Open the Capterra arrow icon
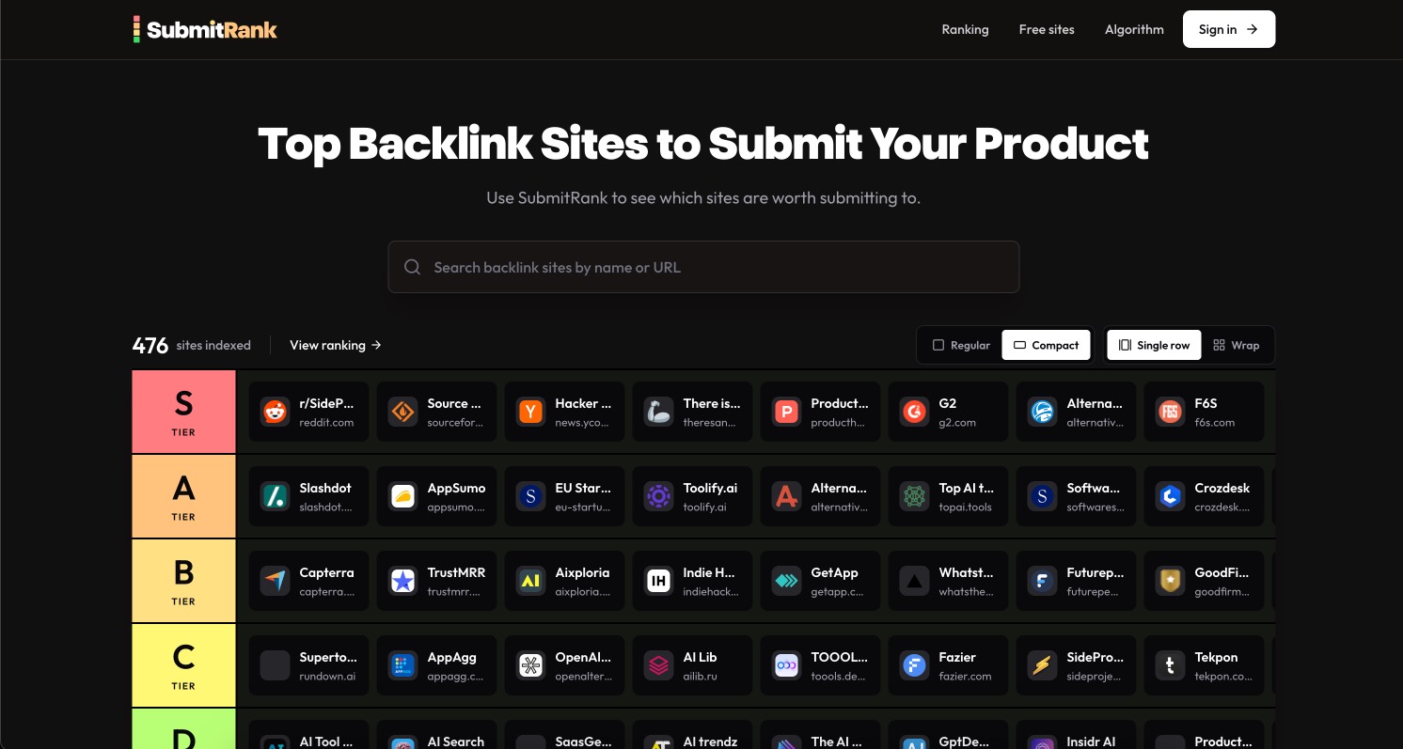Viewport: 1403px width, 749px height. click(x=276, y=581)
